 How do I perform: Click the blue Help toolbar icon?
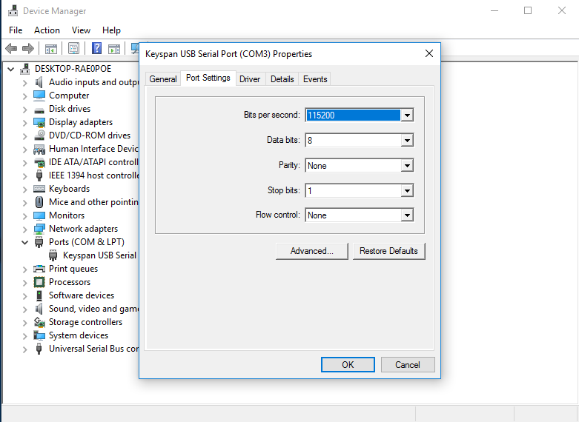point(96,49)
